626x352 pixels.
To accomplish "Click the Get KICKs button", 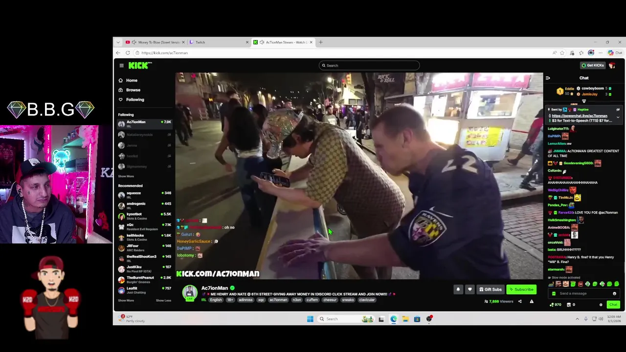I will click(x=593, y=65).
